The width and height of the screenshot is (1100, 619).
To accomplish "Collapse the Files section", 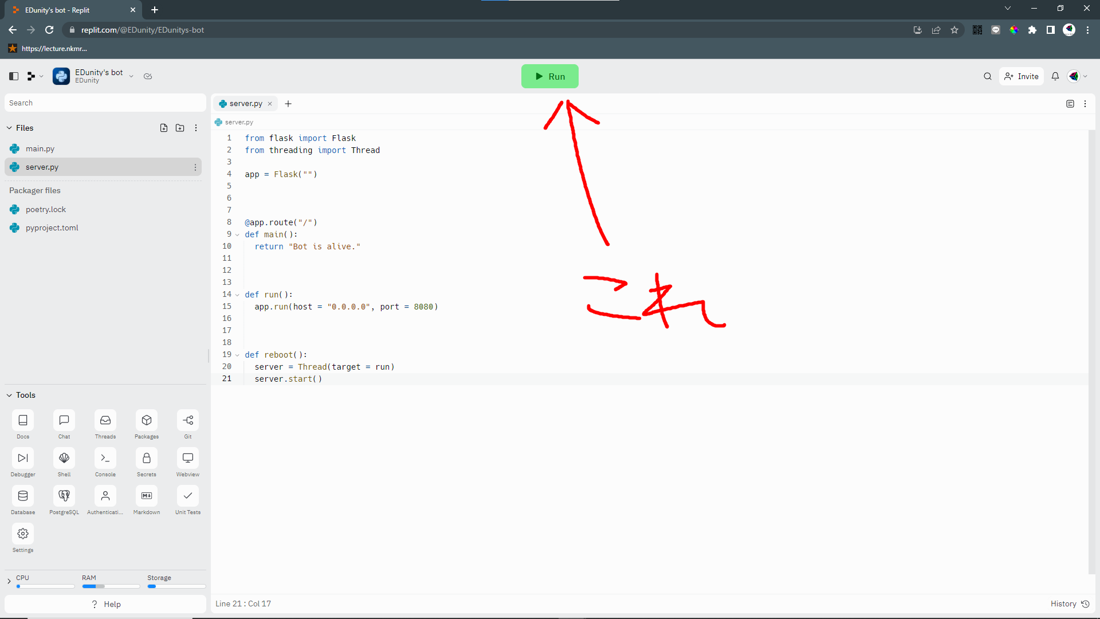I will [9, 128].
